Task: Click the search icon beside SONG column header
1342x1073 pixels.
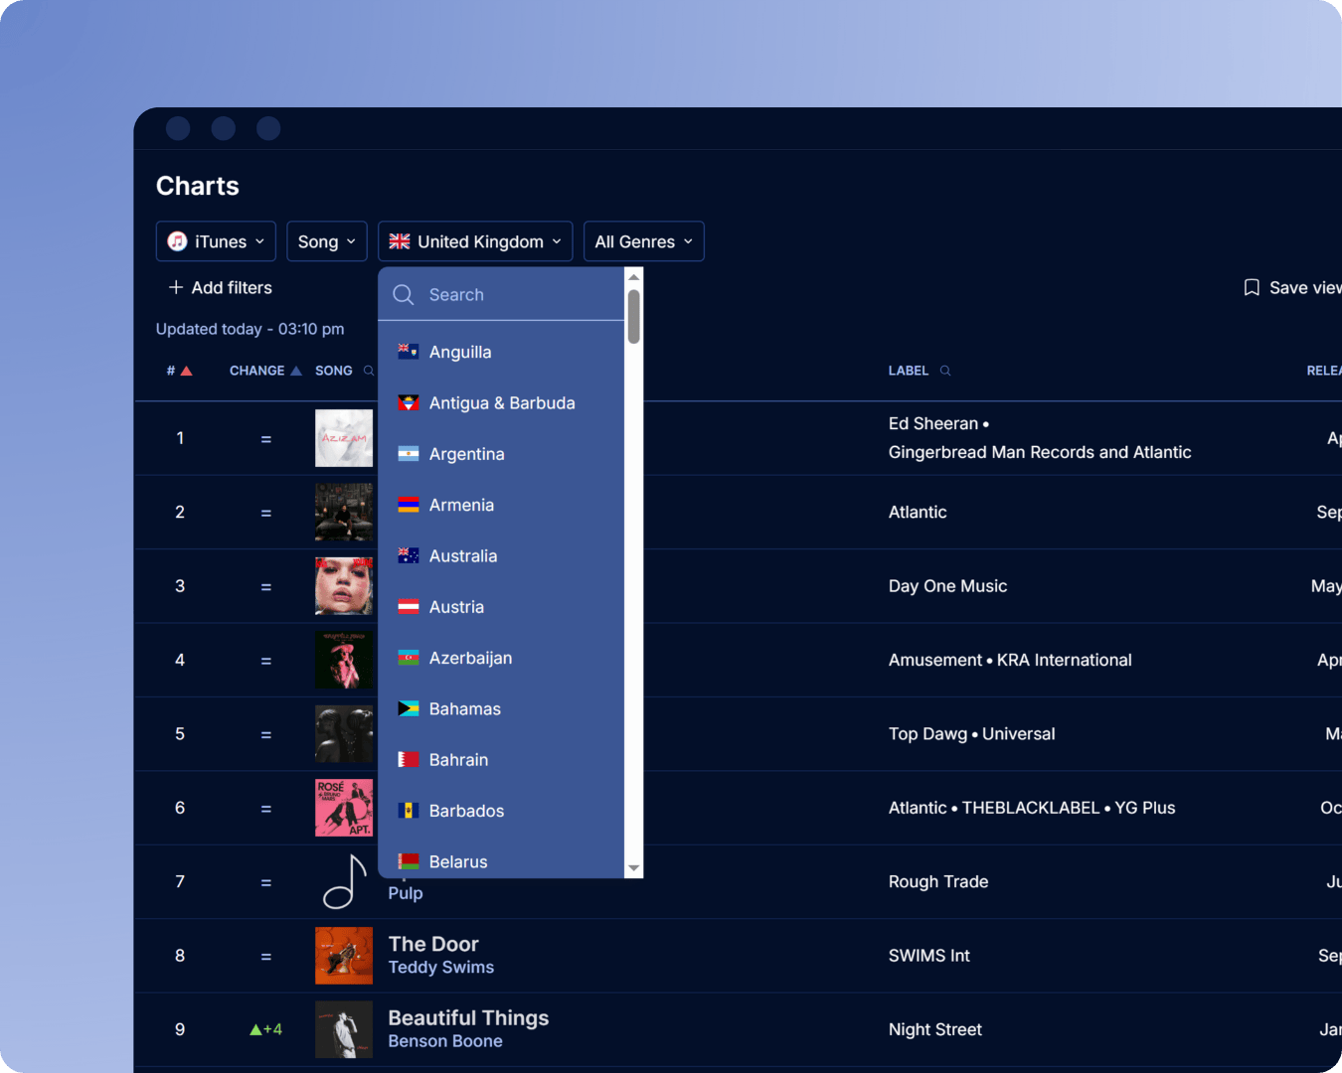Action: (369, 371)
